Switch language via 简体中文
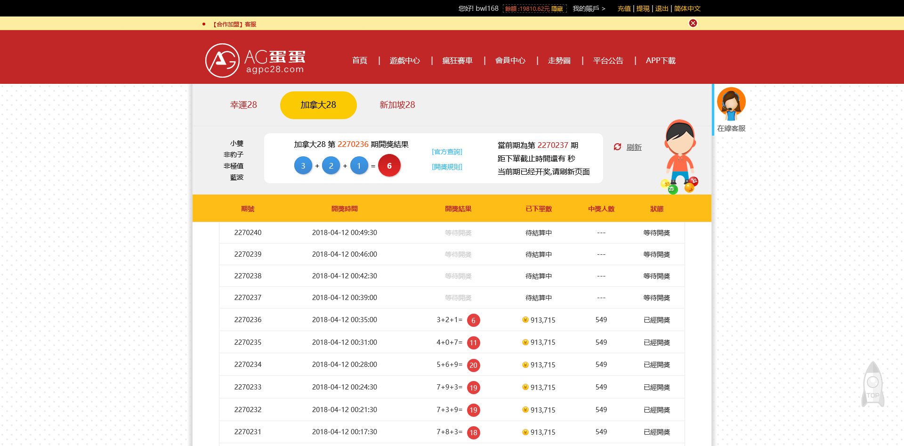The height and width of the screenshot is (446, 904). tap(687, 8)
